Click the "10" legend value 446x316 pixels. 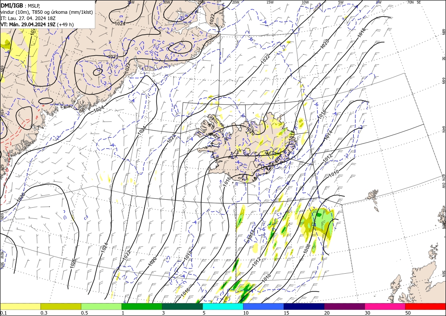[246, 313]
